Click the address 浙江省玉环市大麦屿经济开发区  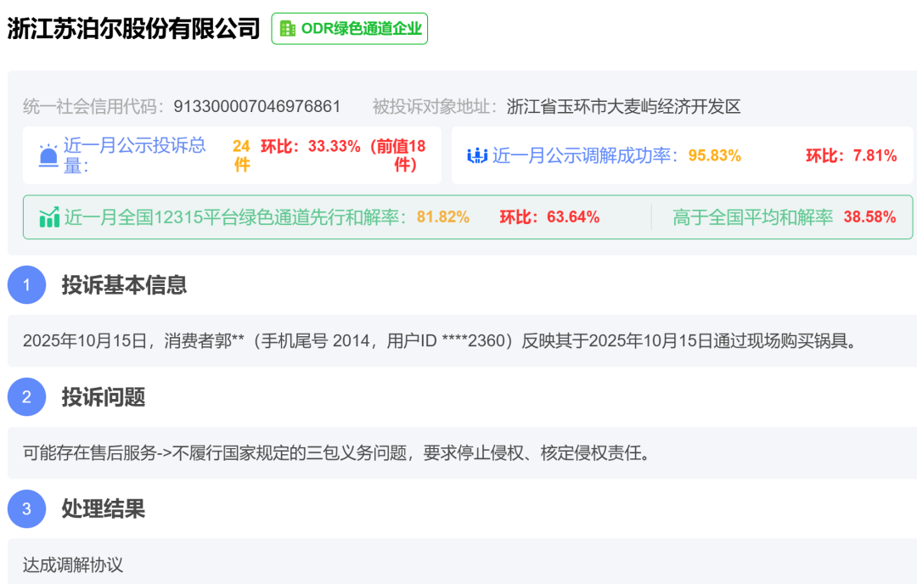[623, 106]
